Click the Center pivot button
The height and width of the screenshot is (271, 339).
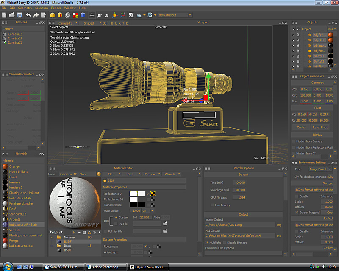coord(301,127)
